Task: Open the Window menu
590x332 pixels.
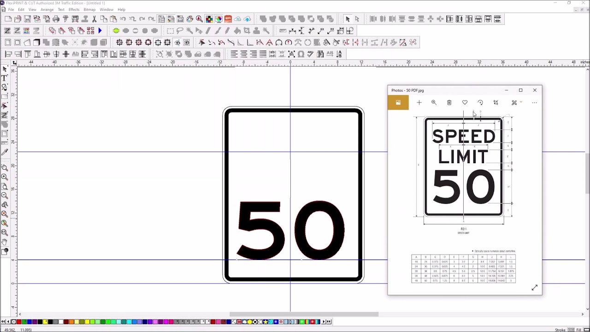Action: [x=106, y=9]
